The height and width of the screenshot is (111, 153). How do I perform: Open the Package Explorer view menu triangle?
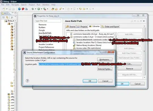tap(15, 17)
